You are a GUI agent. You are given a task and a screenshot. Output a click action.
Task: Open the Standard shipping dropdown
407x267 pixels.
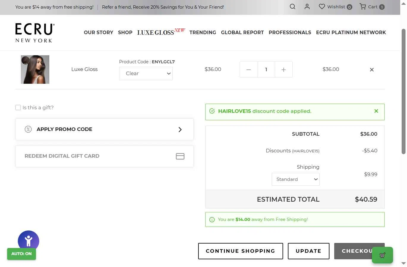coord(296,179)
